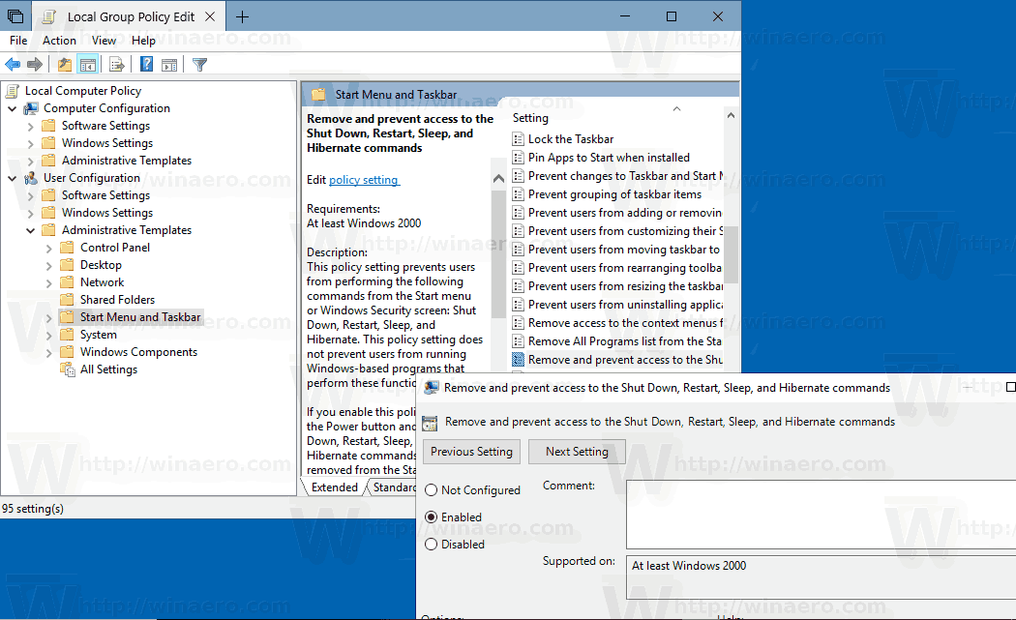Screen dimensions: 1016x620
Task: Expand the Control Panel tree node
Action: coord(47,247)
